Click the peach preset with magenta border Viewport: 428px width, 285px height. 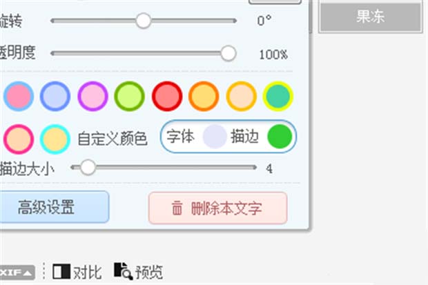coord(18,139)
